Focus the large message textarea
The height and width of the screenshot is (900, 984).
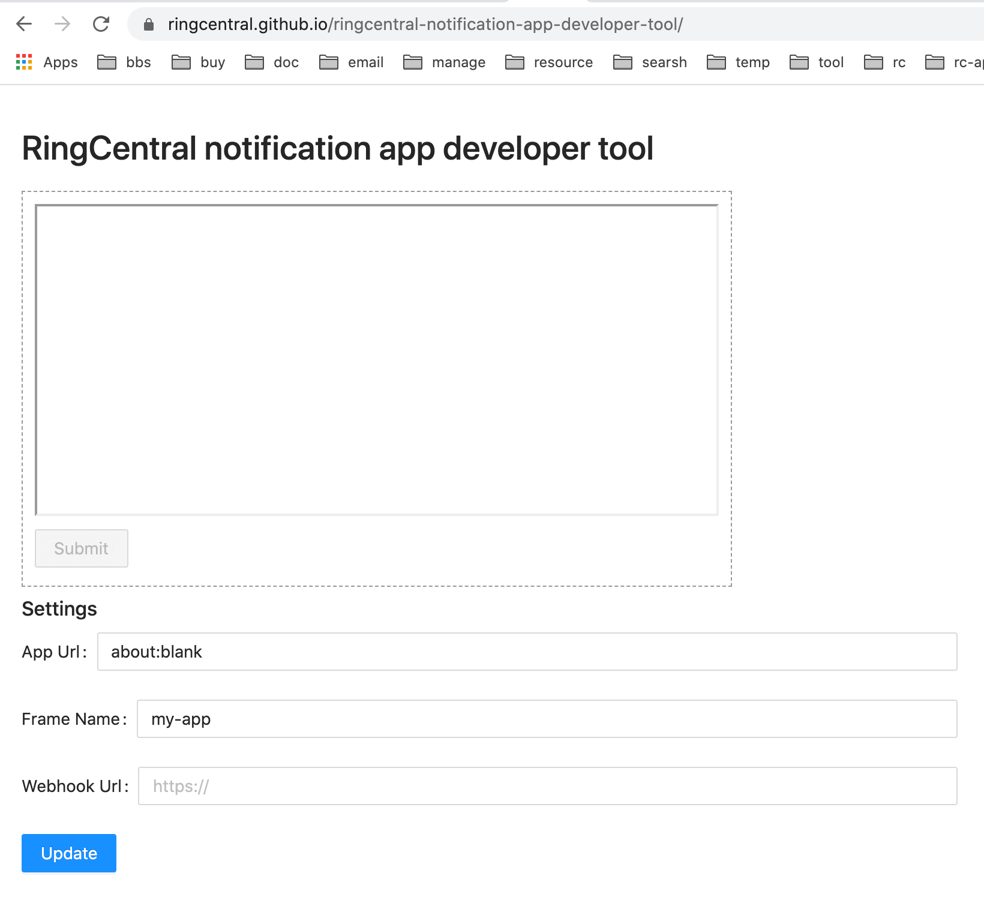[377, 360]
